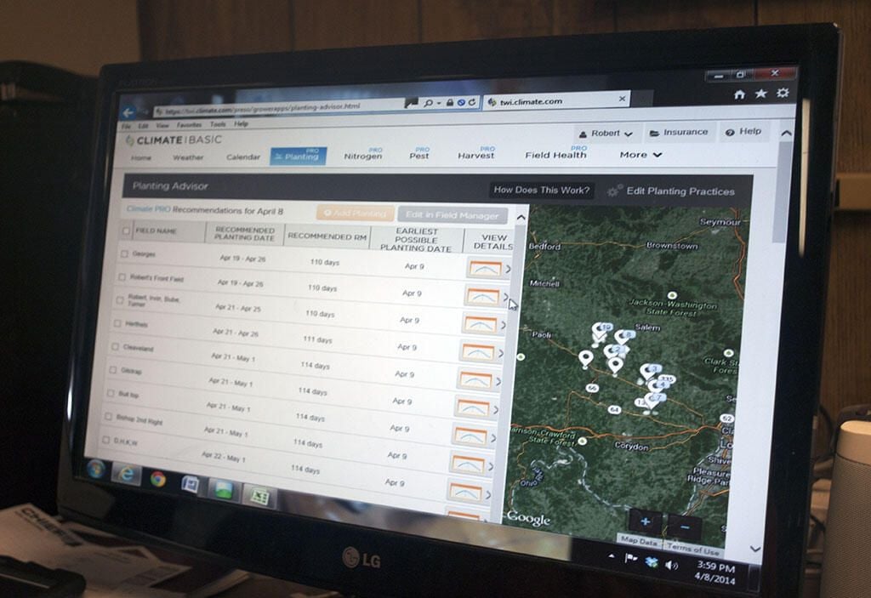Viewport: 871px width, 598px height.
Task: Click the Dropbox tray icon
Action: [x=651, y=562]
